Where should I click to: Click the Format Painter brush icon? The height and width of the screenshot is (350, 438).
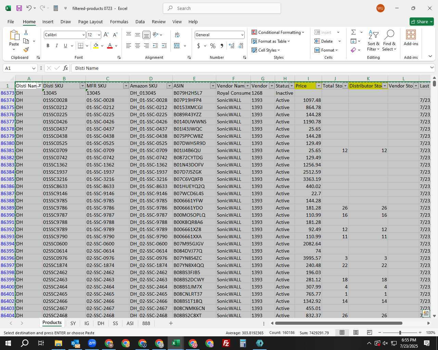coord(26,50)
